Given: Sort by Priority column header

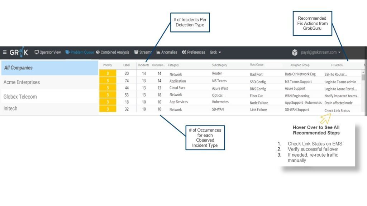Looking at the screenshot, I should coord(108,65).
